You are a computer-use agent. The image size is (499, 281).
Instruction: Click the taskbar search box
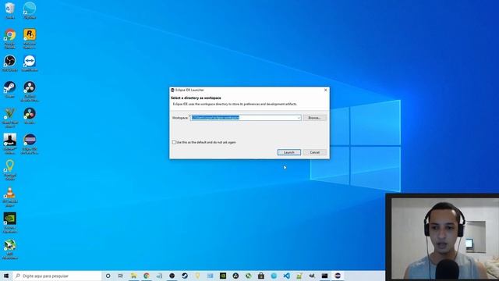pos(57,276)
